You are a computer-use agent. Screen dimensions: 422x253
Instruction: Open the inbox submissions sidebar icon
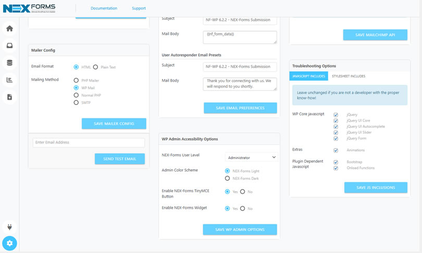[10, 46]
